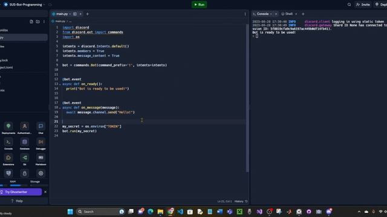The width and height of the screenshot is (387, 217).
Task: Open the Extensions tool
Action: 8,159
